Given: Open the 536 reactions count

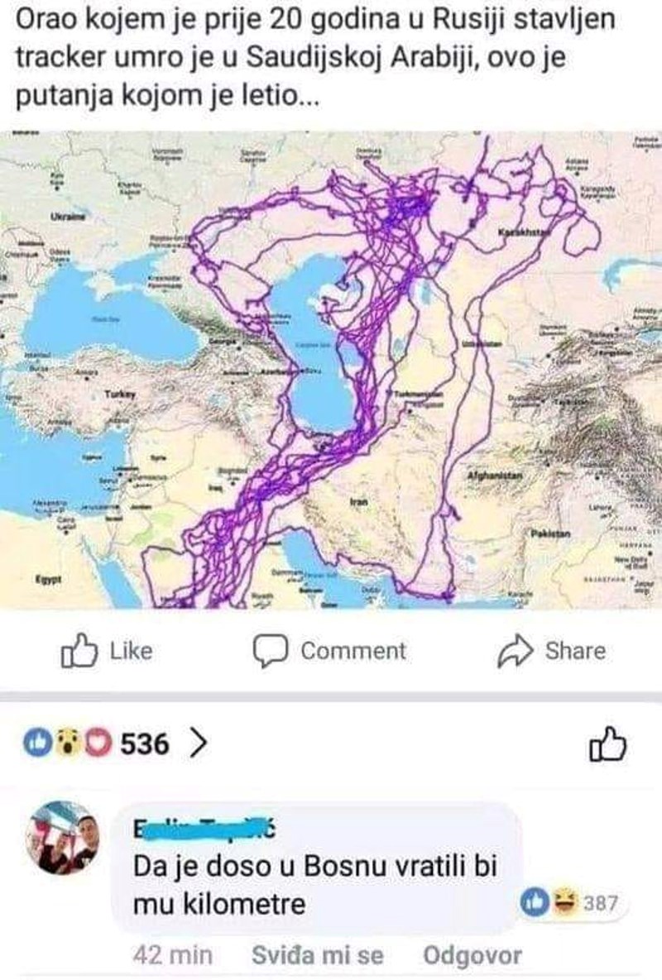Looking at the screenshot, I should click(x=145, y=743).
